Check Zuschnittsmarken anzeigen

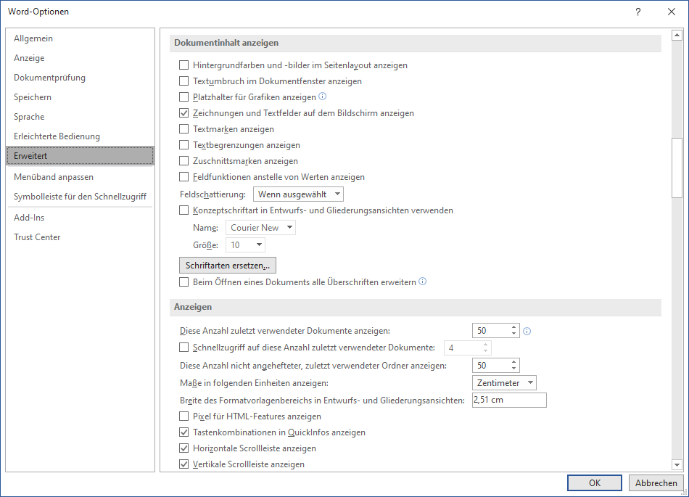tap(183, 161)
